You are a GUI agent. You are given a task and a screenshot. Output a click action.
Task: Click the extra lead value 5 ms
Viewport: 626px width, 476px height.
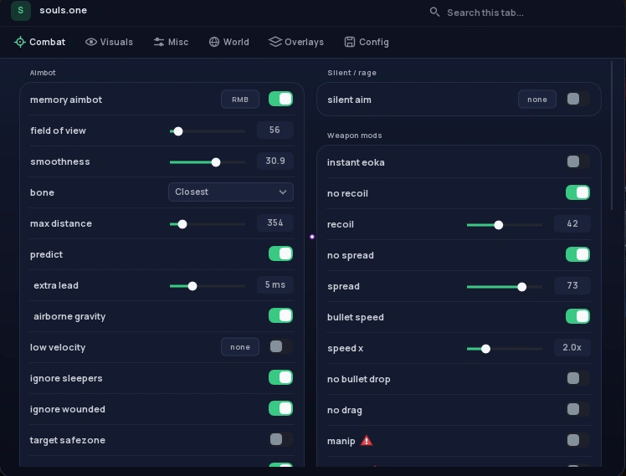(x=275, y=285)
